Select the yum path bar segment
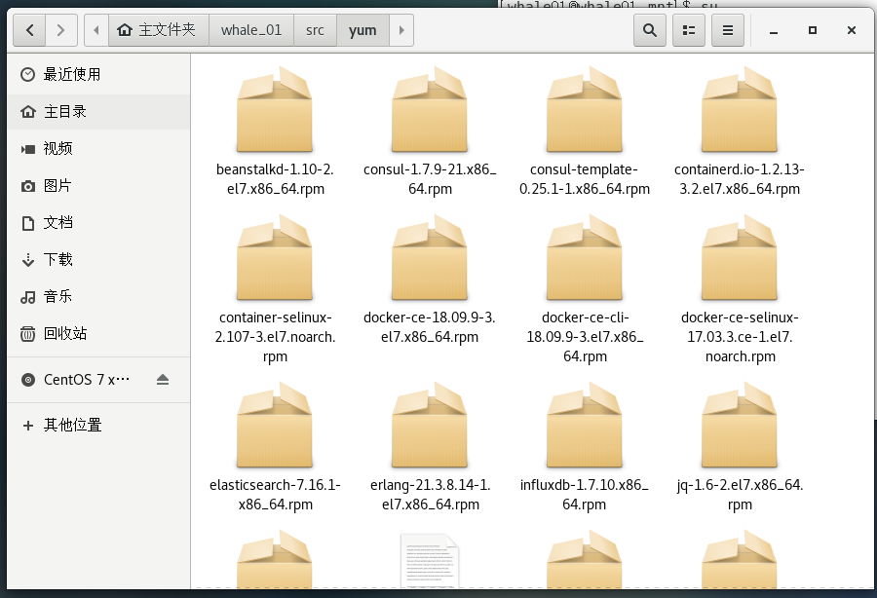 click(x=362, y=30)
